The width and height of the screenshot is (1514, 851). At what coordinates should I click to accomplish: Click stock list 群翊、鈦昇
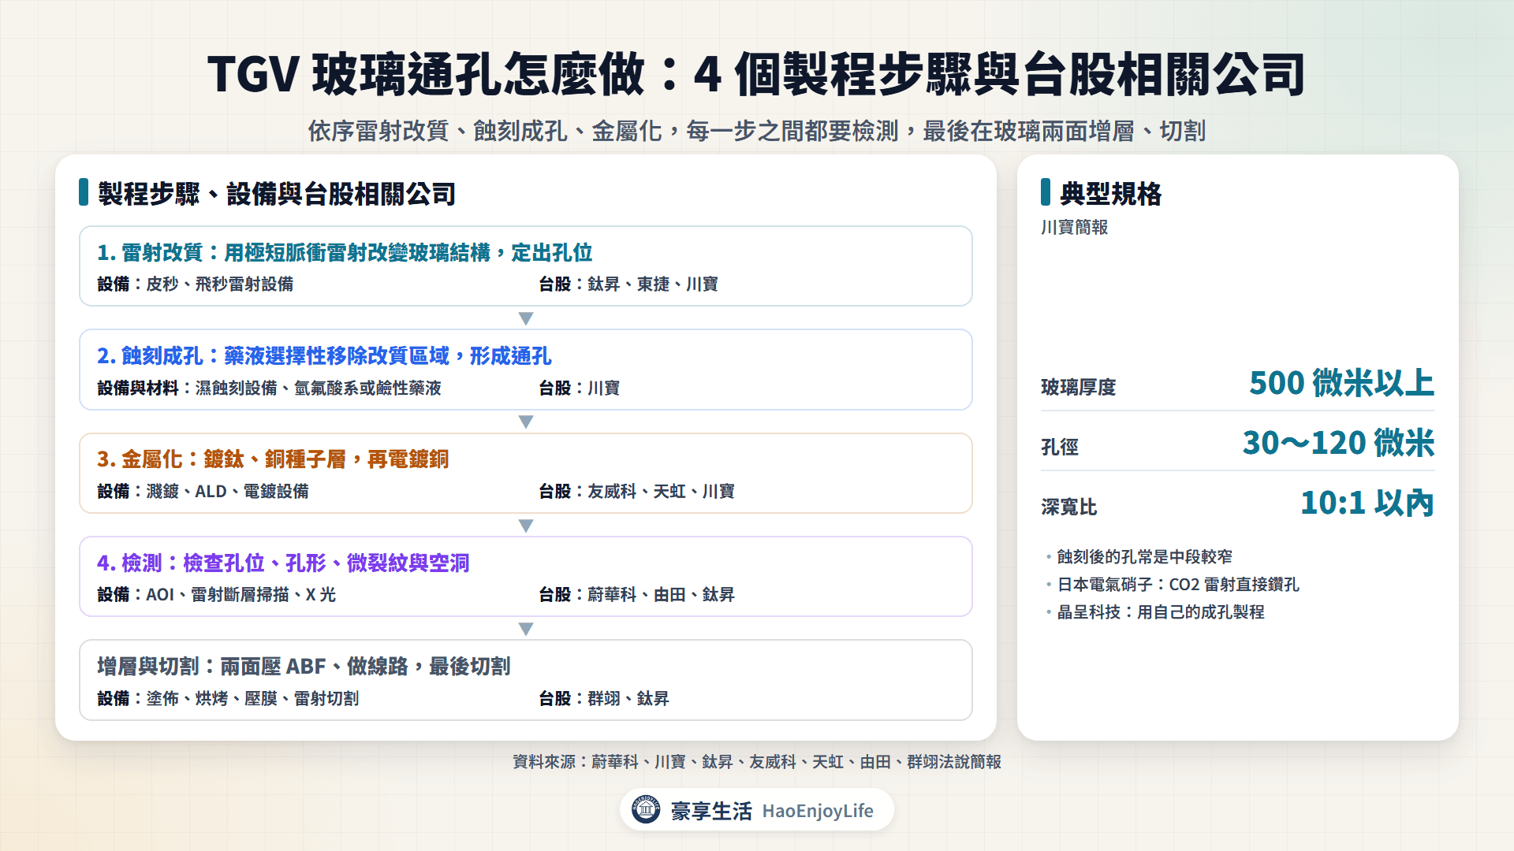coord(628,699)
